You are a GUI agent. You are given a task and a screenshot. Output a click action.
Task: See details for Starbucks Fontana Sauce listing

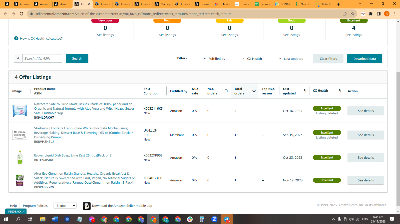pyautogui.click(x=366, y=135)
